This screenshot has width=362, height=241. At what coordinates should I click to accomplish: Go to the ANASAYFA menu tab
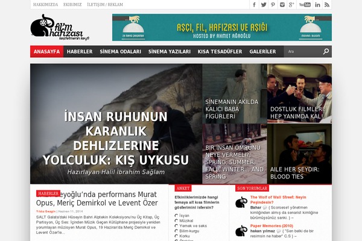[x=46, y=51]
